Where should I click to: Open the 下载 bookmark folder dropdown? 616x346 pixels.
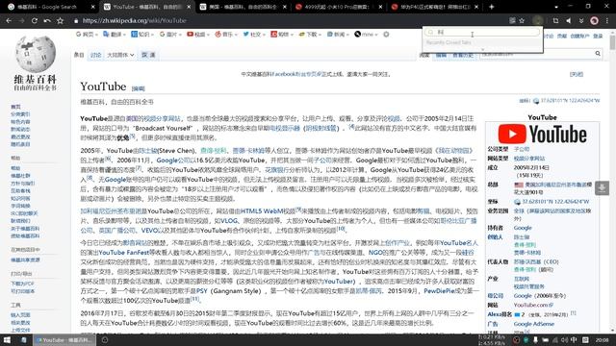coord(310,35)
